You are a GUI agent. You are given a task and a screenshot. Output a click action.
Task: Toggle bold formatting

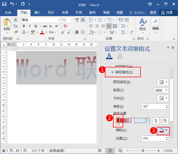click(24, 26)
